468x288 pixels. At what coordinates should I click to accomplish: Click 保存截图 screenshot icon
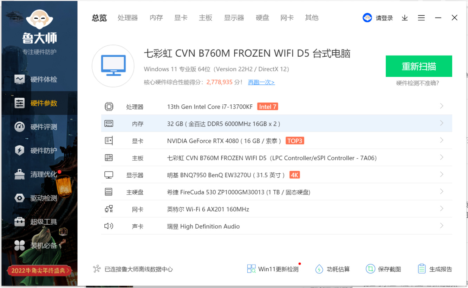click(x=370, y=269)
